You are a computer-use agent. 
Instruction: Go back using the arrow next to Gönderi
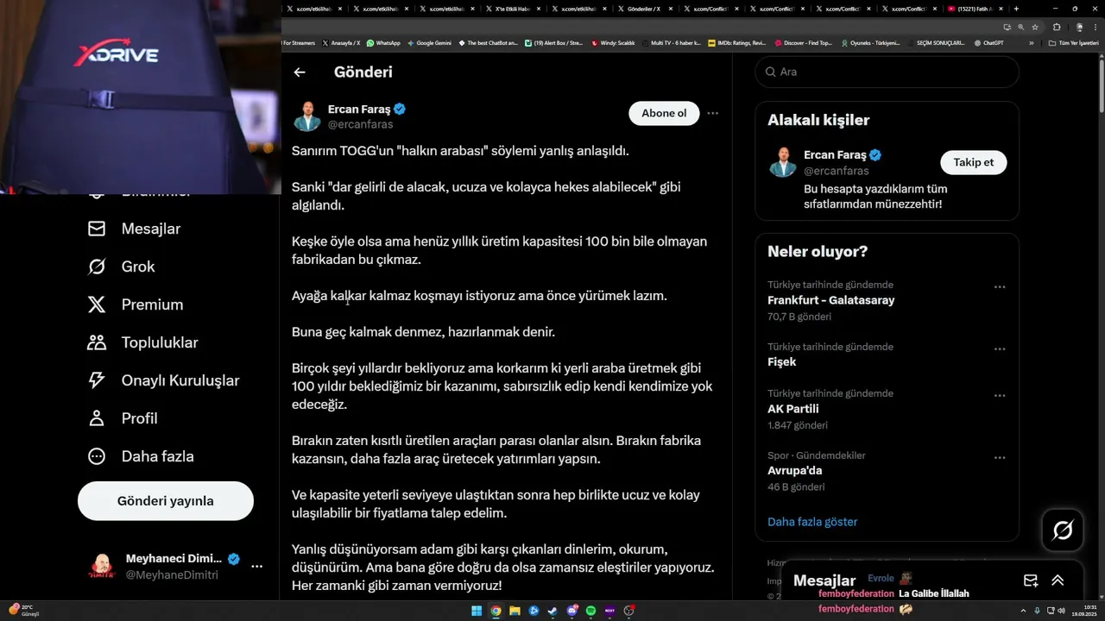[x=300, y=72]
